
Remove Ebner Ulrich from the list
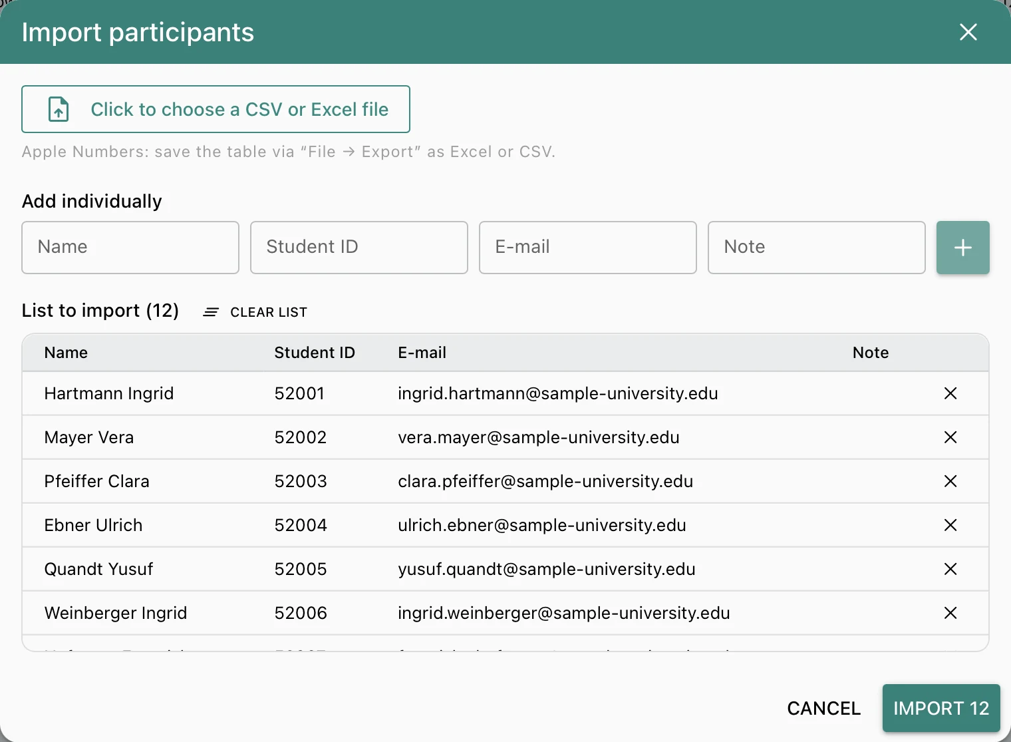click(950, 525)
